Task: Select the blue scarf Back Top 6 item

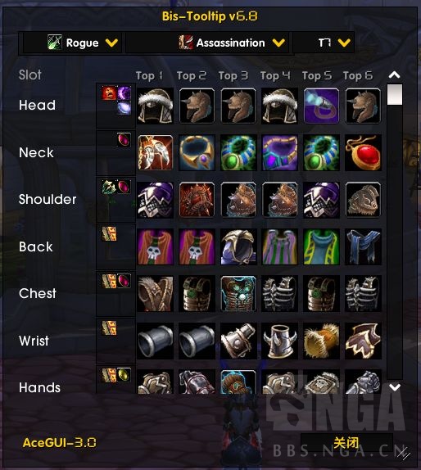Action: tap(363, 246)
